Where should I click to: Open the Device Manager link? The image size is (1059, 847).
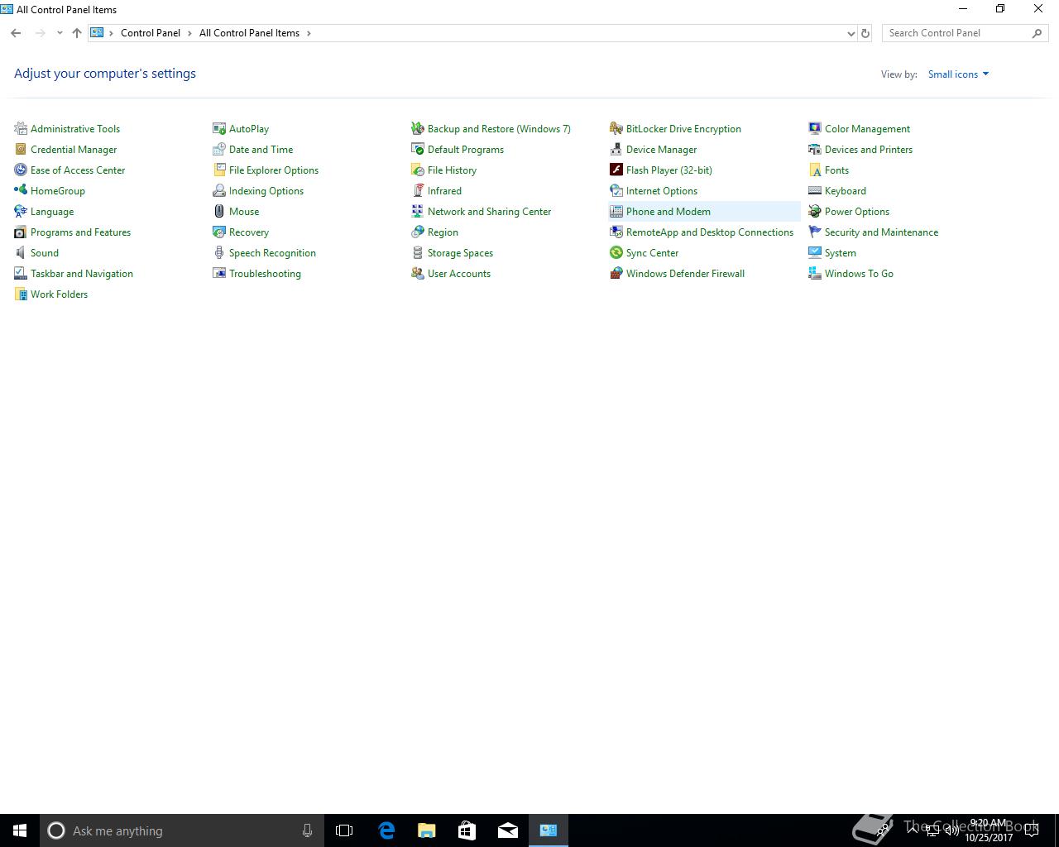point(661,149)
